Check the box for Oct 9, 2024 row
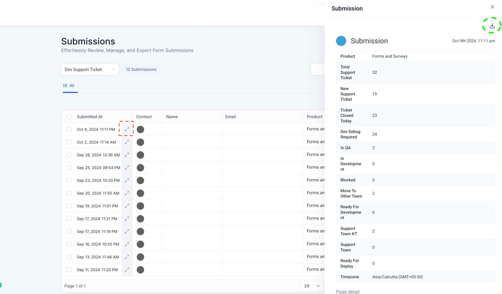This screenshot has height=294, width=502. click(69, 129)
